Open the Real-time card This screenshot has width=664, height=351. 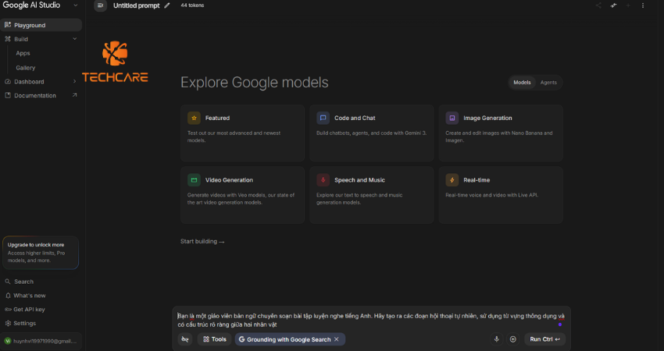point(501,195)
